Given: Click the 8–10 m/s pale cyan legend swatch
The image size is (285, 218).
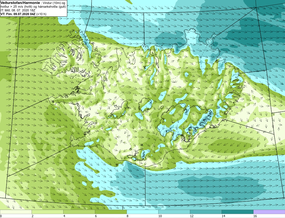Looking at the screenshot, I should (x=142, y=212).
